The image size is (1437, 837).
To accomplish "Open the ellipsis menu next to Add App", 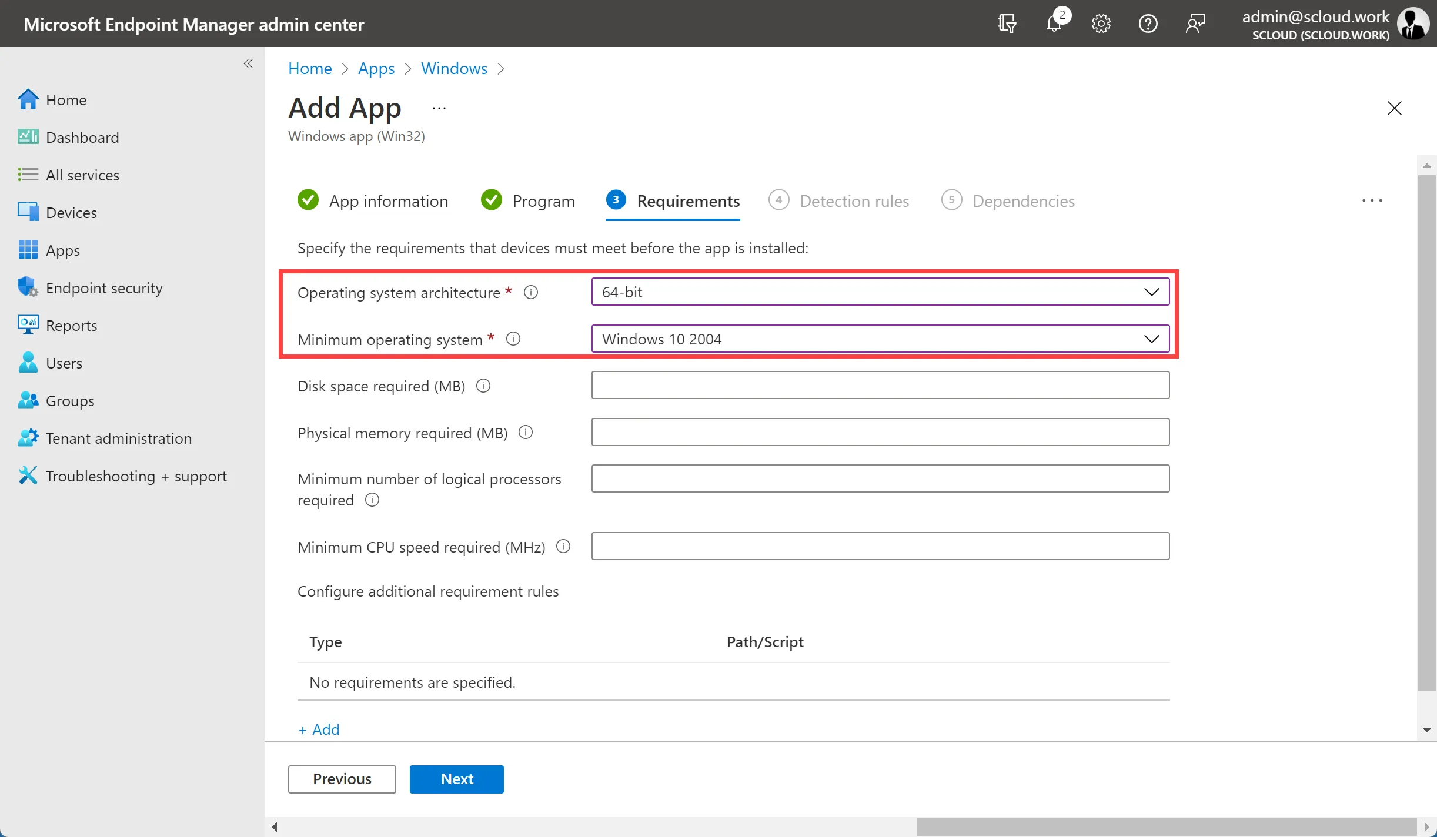I will coord(439,108).
